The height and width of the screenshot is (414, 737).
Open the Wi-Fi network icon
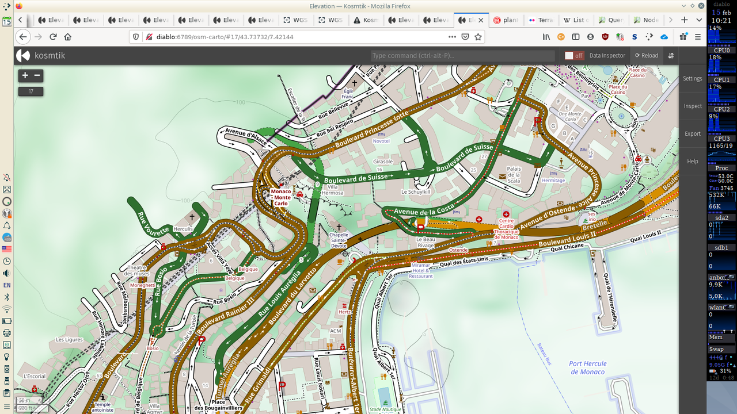pos(7,309)
